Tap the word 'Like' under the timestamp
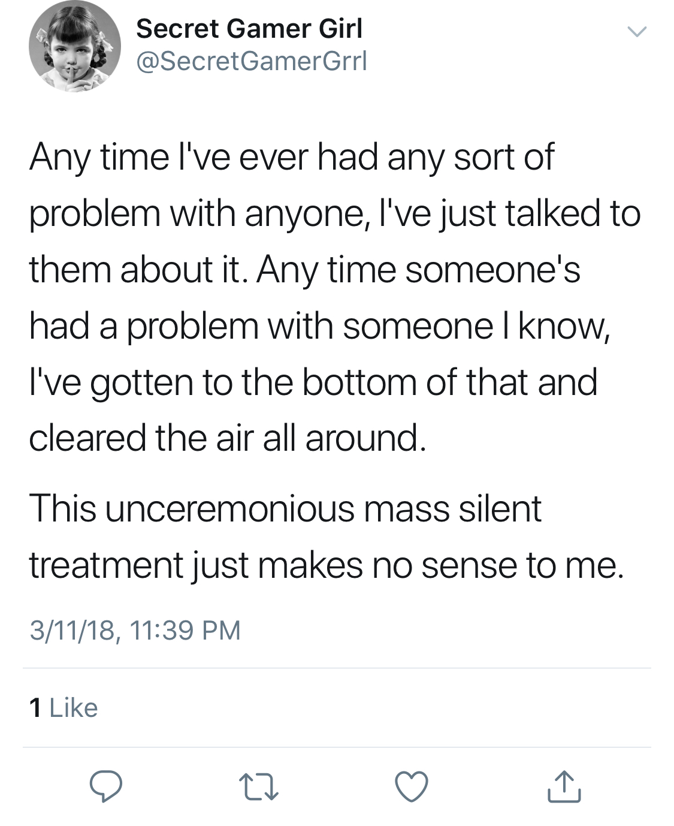Viewport: 674px width, 826px height. tap(74, 707)
